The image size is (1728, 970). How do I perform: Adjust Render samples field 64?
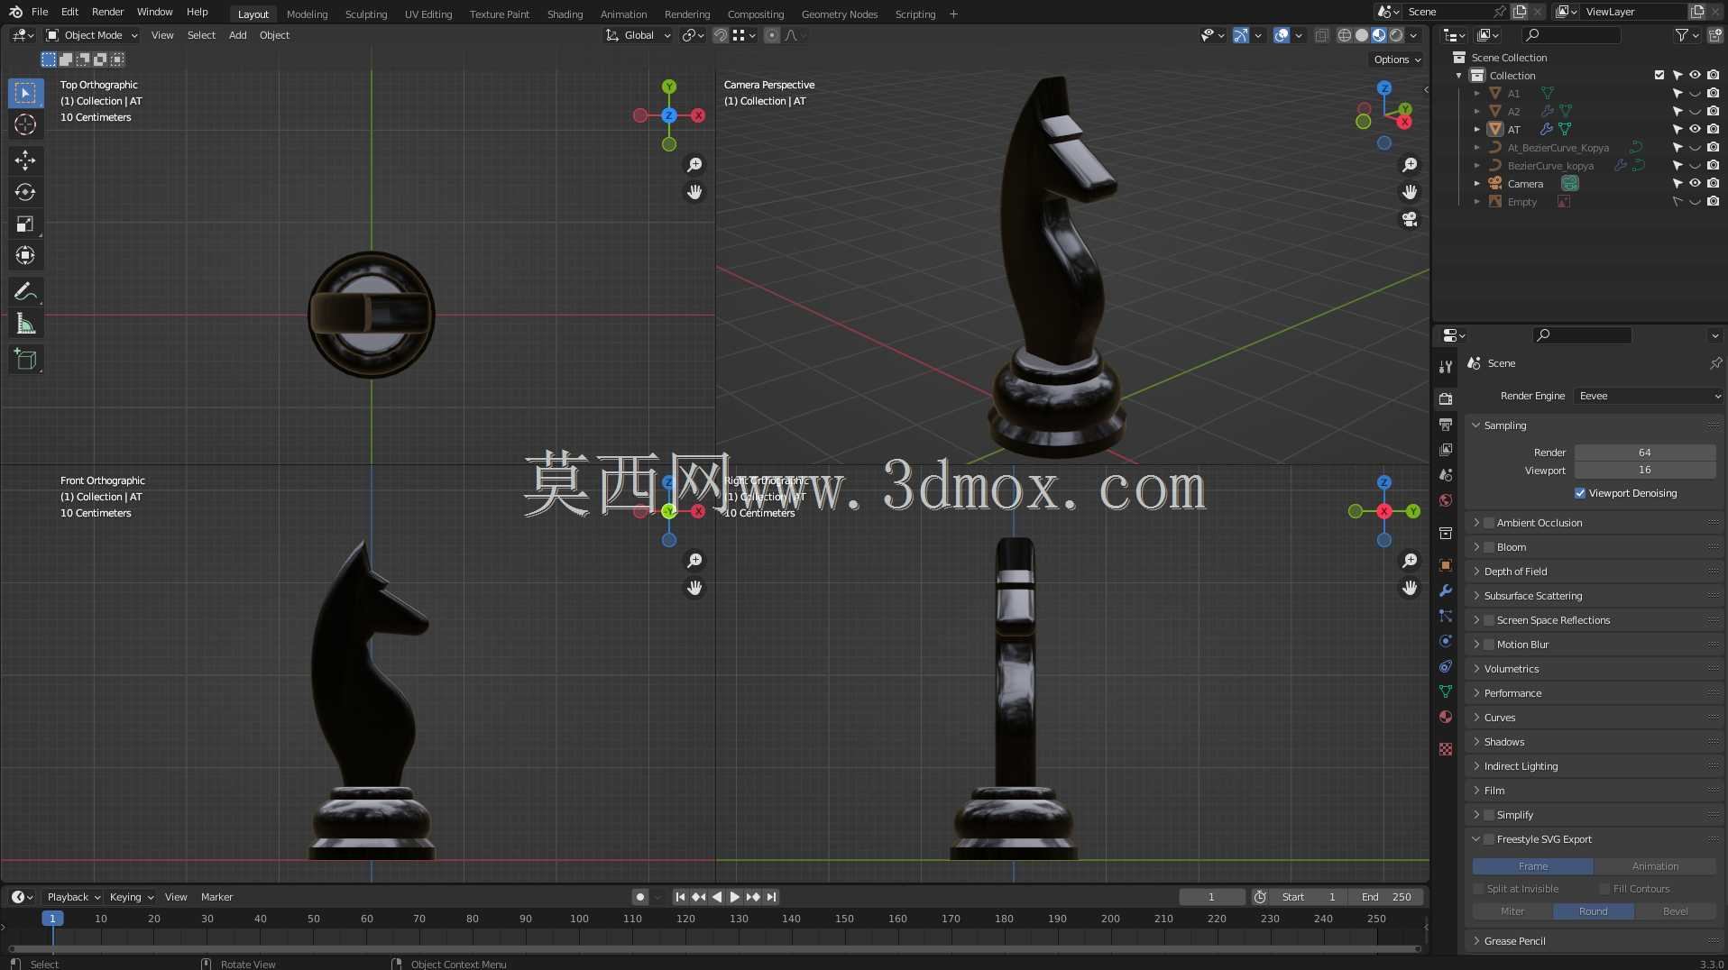(1645, 453)
